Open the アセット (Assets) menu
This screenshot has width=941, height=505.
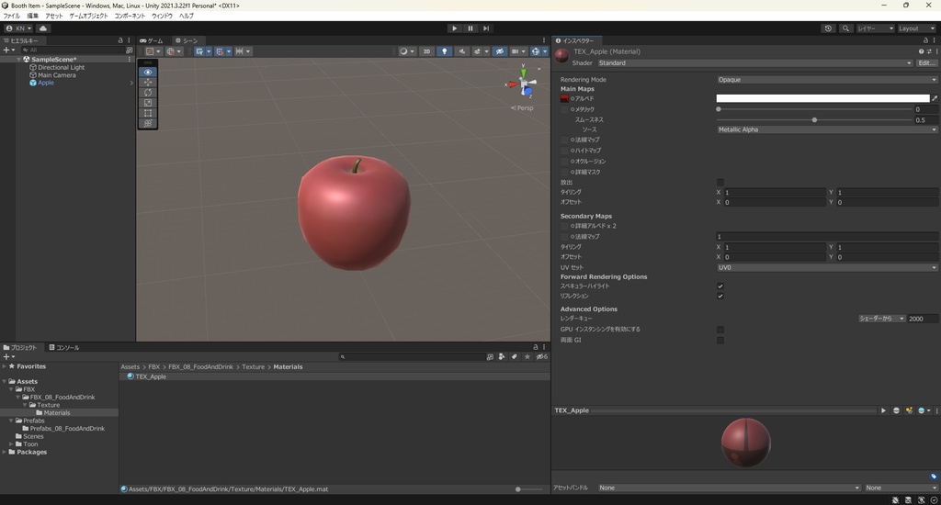tap(54, 17)
